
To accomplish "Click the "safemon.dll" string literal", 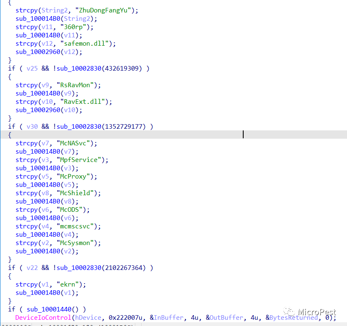I will [85, 44].
